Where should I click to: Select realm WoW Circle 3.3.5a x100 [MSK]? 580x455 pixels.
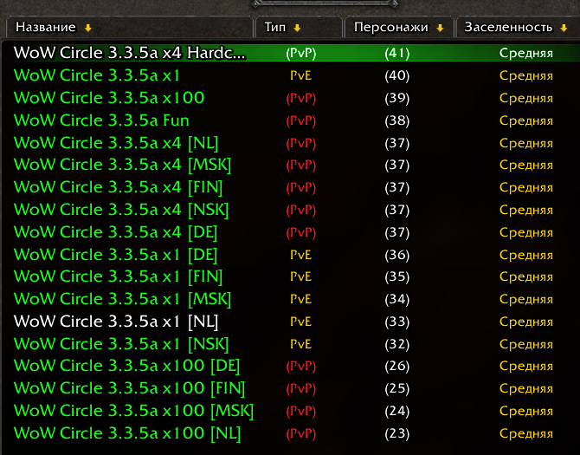134,411
